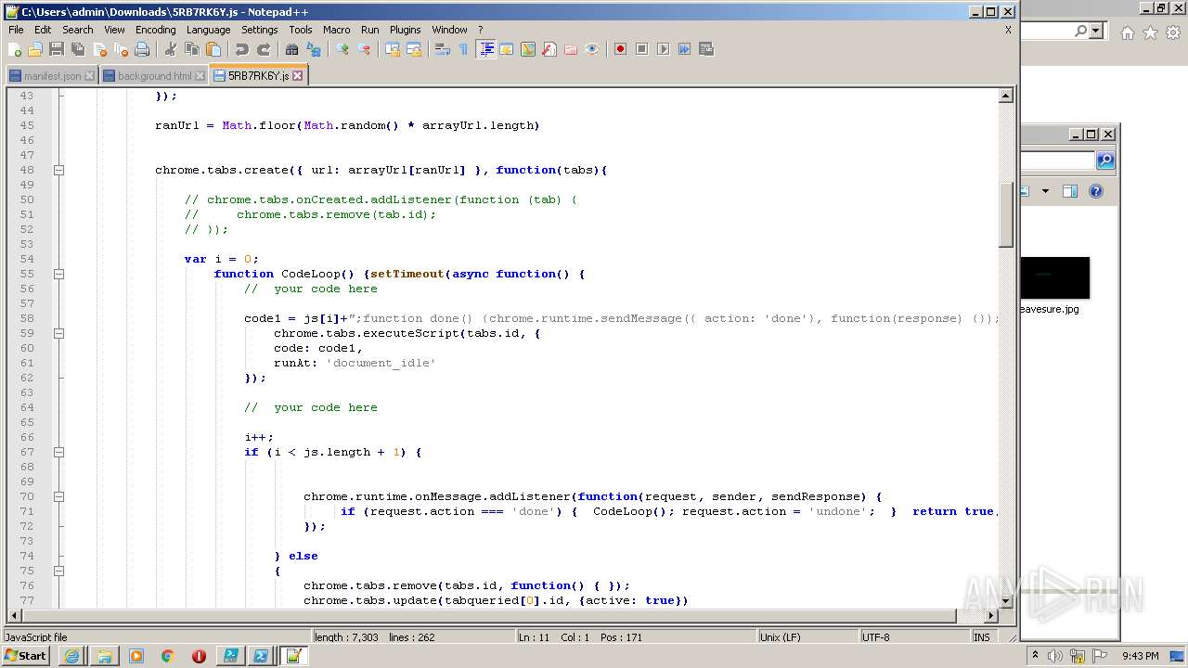Open a file using the toolbar icon
The image size is (1188, 668).
click(35, 49)
